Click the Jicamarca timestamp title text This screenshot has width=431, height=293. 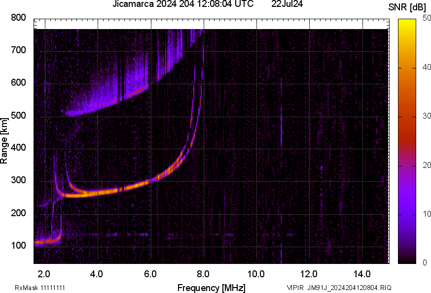click(183, 4)
